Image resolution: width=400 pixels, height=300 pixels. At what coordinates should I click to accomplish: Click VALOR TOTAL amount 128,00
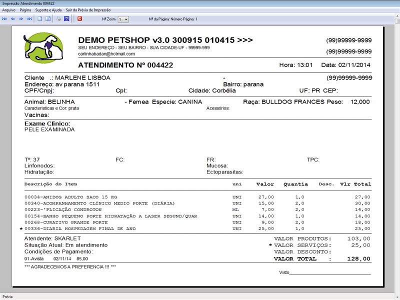click(358, 258)
